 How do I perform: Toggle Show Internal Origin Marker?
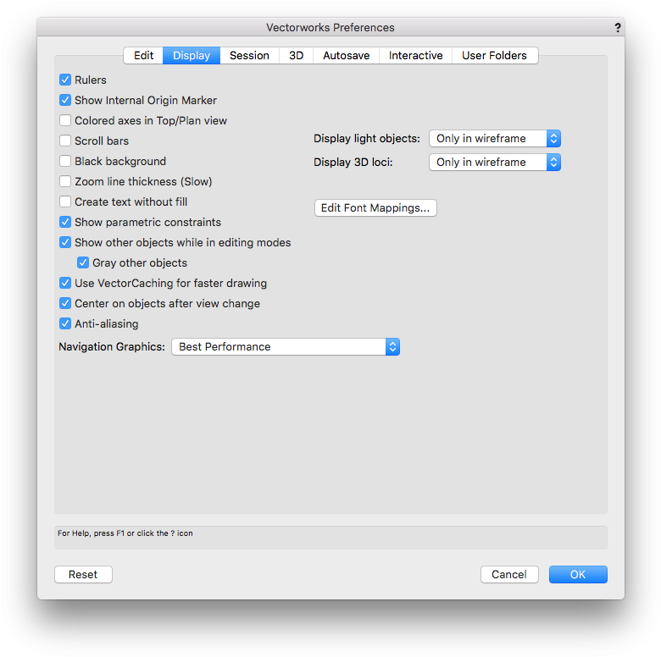pyautogui.click(x=65, y=100)
